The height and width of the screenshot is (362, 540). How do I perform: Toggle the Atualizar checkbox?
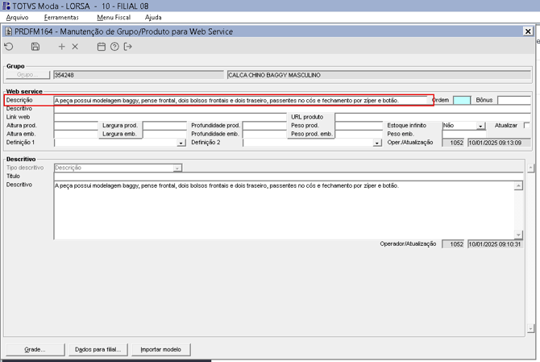pos(526,126)
